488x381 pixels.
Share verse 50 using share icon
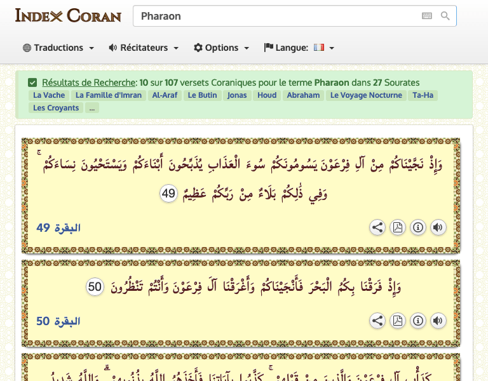point(377,321)
